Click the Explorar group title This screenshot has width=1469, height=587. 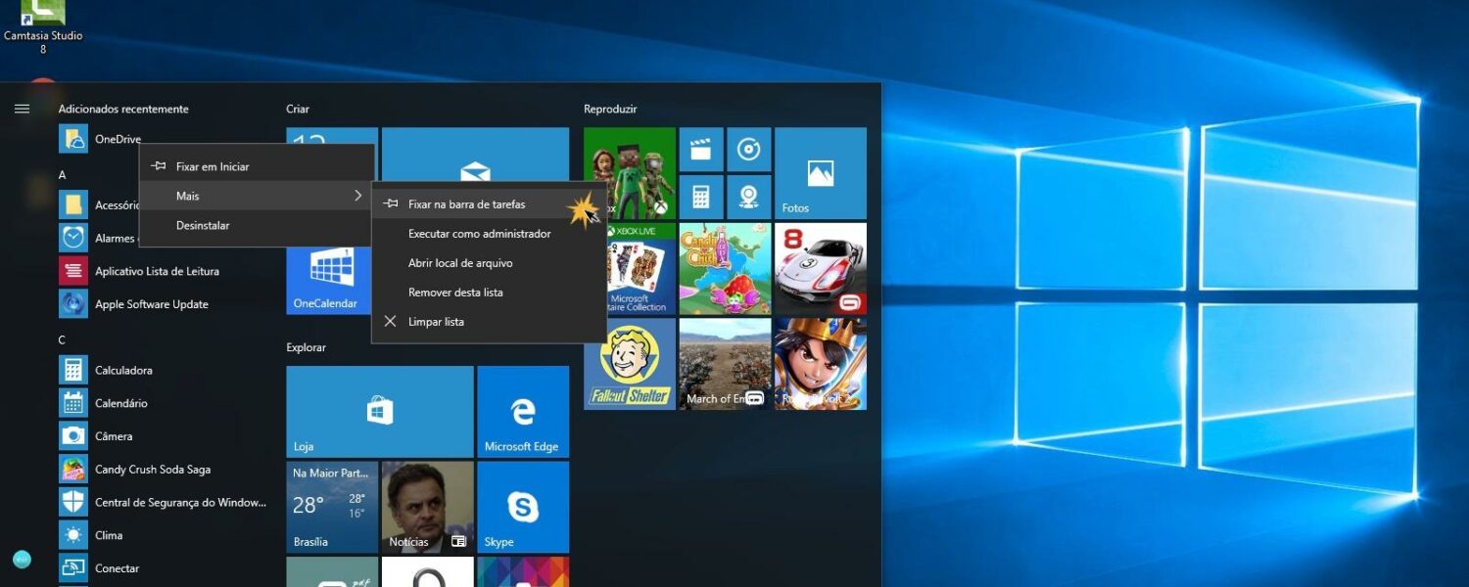[306, 347]
